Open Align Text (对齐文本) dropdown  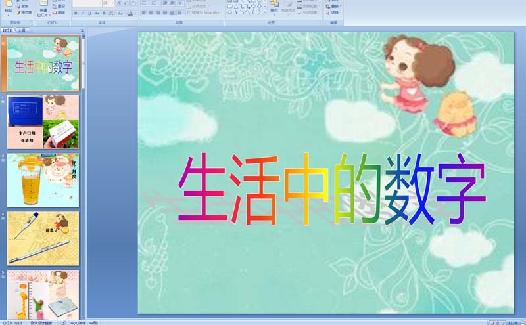point(199,6)
